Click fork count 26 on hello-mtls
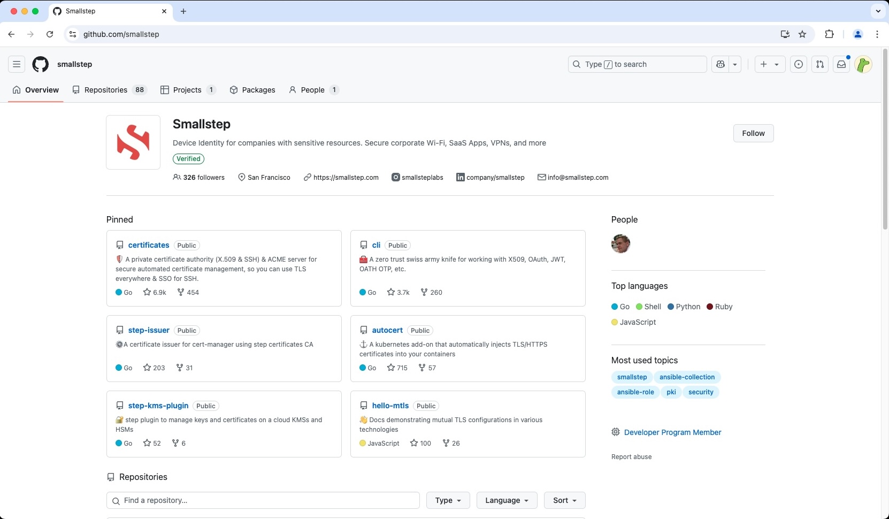This screenshot has height=519, width=889. click(451, 443)
